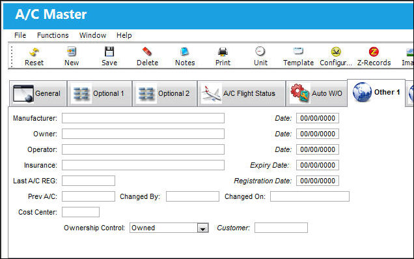This screenshot has height=259, width=414.
Task: Click the 'Cost Center:' label
Action: tap(38, 212)
